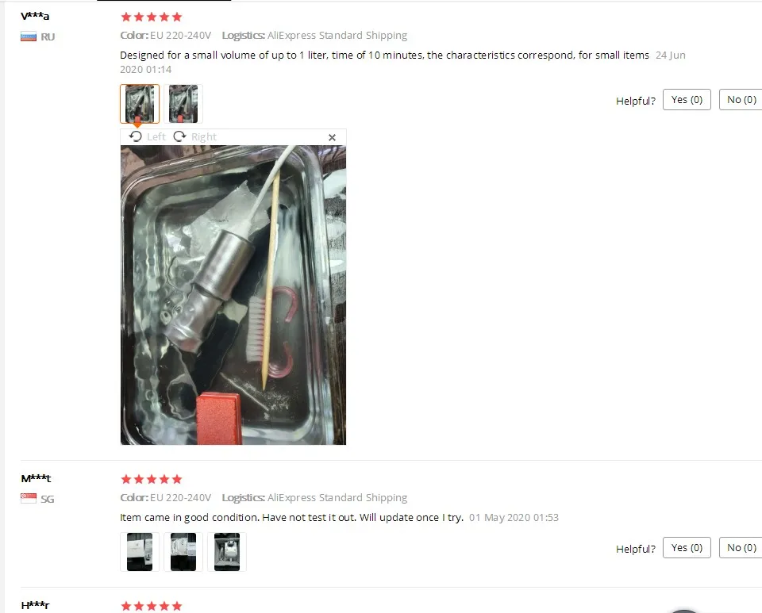
Task: Click the enlarged ultrasonic cleaner photo
Action: coord(233,295)
